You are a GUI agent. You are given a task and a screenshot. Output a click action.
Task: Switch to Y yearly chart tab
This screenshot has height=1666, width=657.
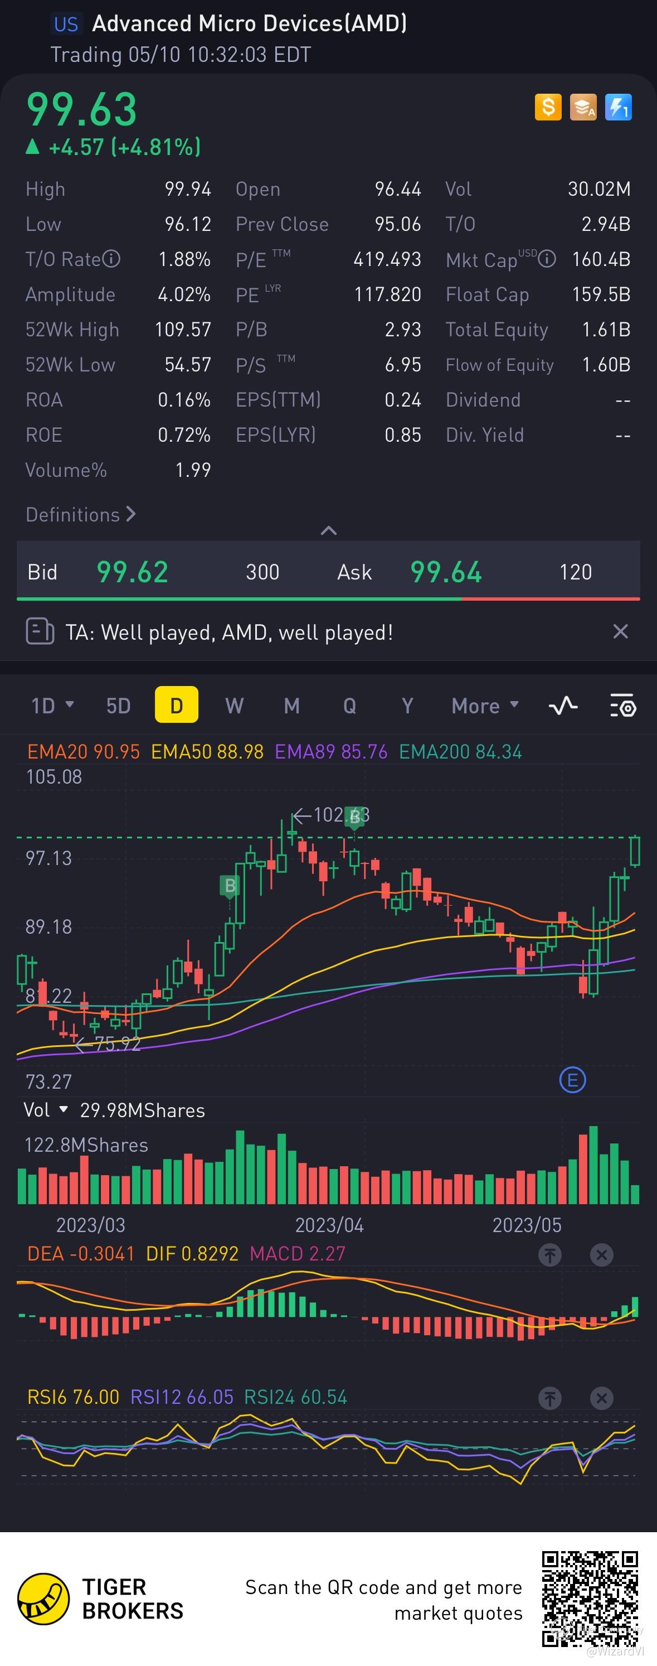(x=408, y=705)
